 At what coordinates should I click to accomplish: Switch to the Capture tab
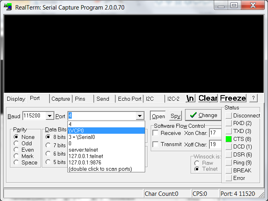tap(61, 99)
